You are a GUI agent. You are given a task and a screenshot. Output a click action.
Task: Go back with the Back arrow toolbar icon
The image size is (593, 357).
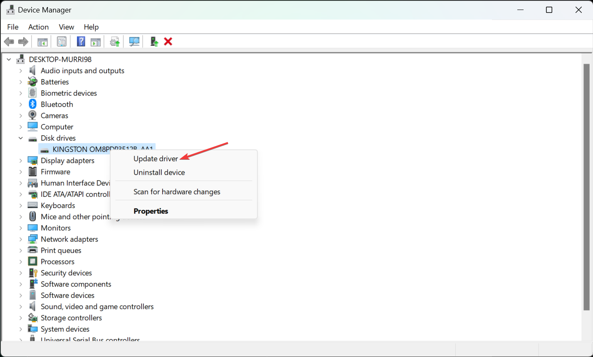point(9,42)
